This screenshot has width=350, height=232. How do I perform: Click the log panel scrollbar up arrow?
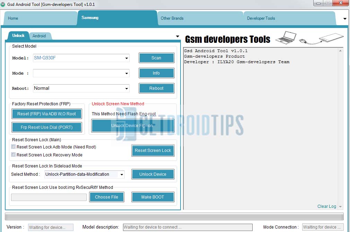[x=340, y=51]
